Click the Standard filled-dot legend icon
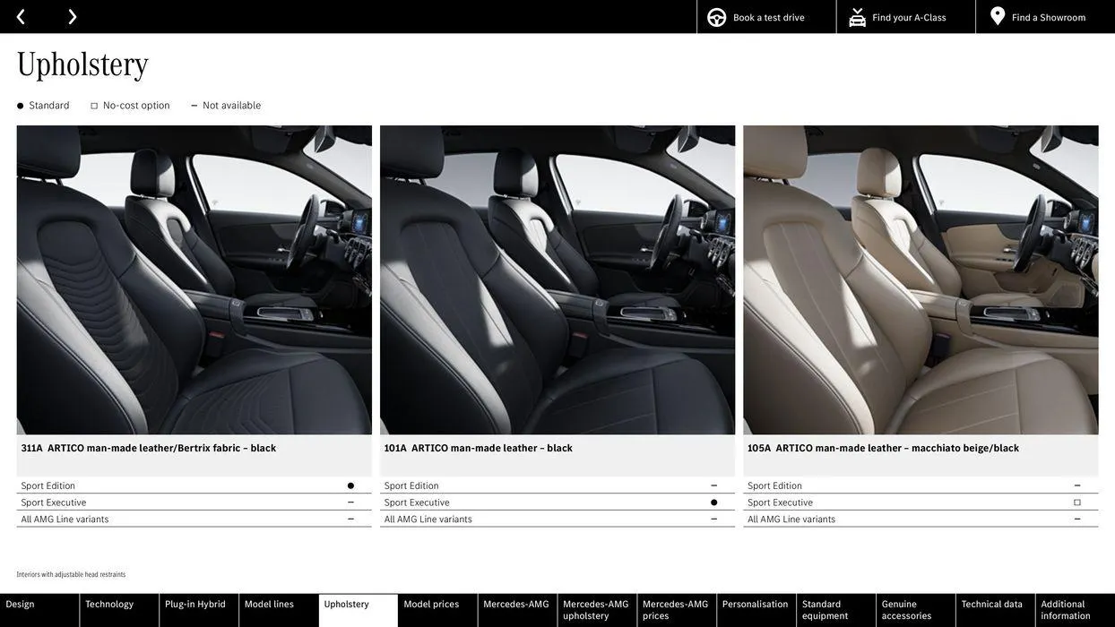The image size is (1115, 627). 21,107
